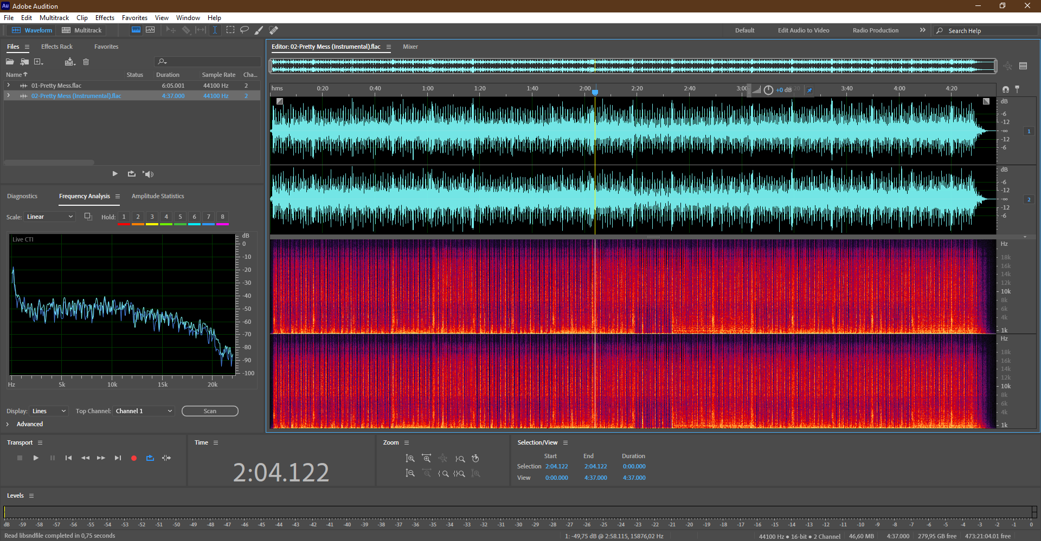1041x541 pixels.
Task: Click the trash icon to close selected files
Action: (86, 62)
